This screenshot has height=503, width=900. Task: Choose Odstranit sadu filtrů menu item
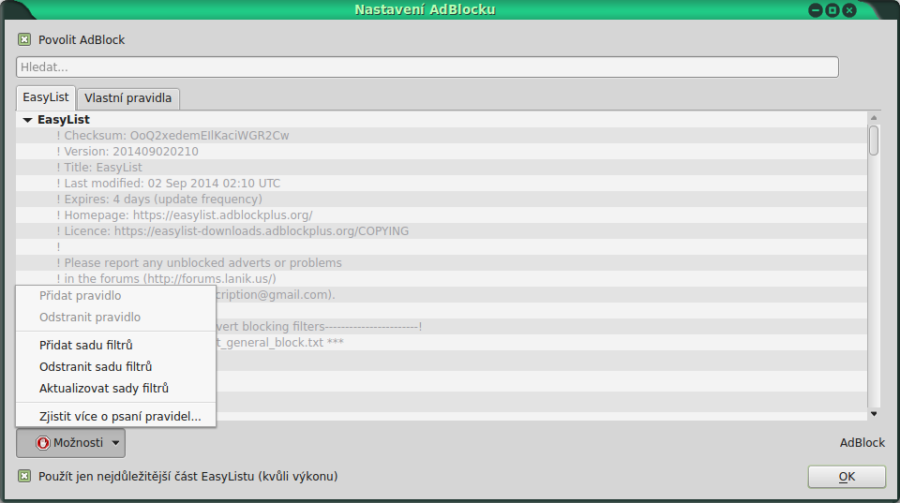(x=116, y=366)
